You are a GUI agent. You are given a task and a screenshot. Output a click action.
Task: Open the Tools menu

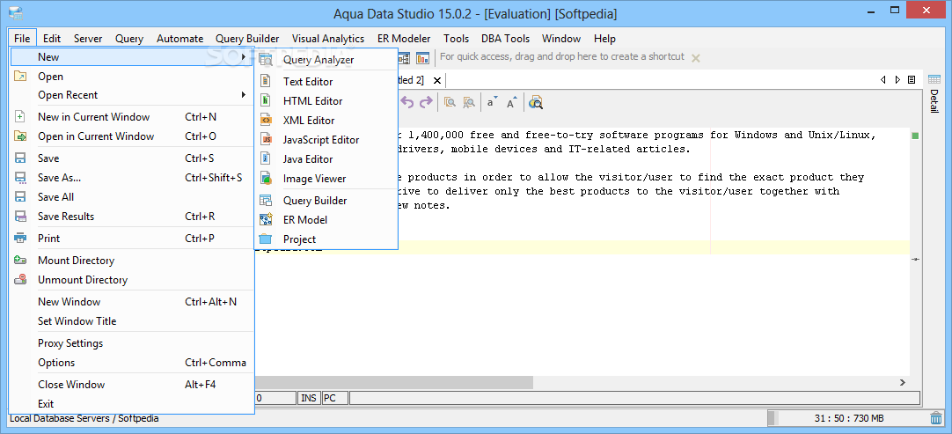(456, 39)
